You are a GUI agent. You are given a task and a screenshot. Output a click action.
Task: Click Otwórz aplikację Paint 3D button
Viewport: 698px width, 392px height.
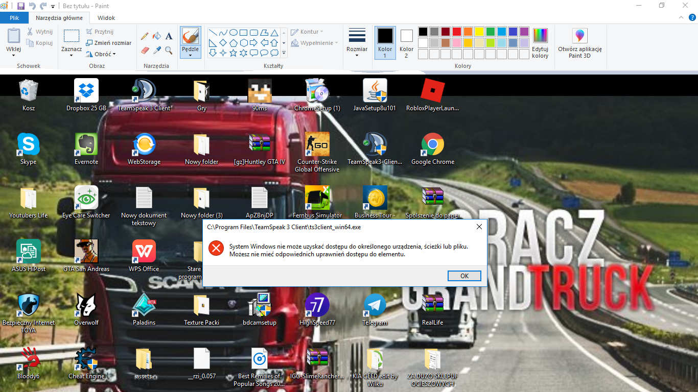[579, 43]
